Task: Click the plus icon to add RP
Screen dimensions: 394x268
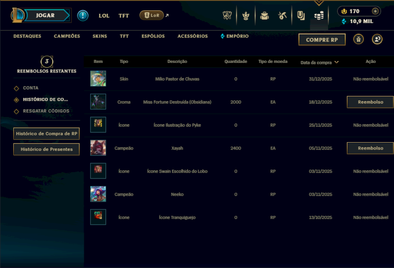Action: coord(375,11)
